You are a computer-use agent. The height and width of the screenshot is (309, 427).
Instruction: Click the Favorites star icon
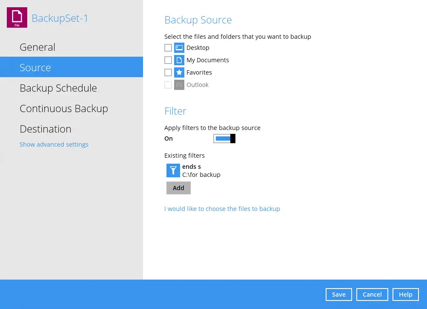coord(179,72)
